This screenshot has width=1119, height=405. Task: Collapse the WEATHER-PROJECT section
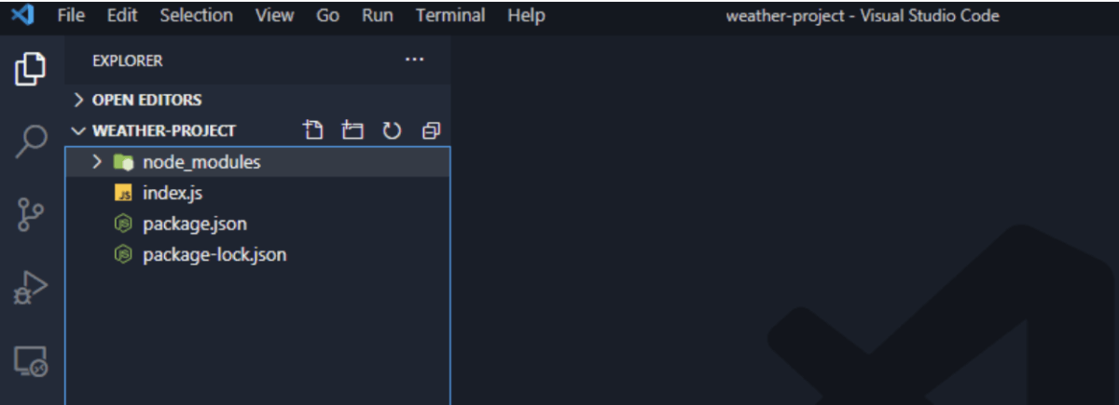click(163, 130)
